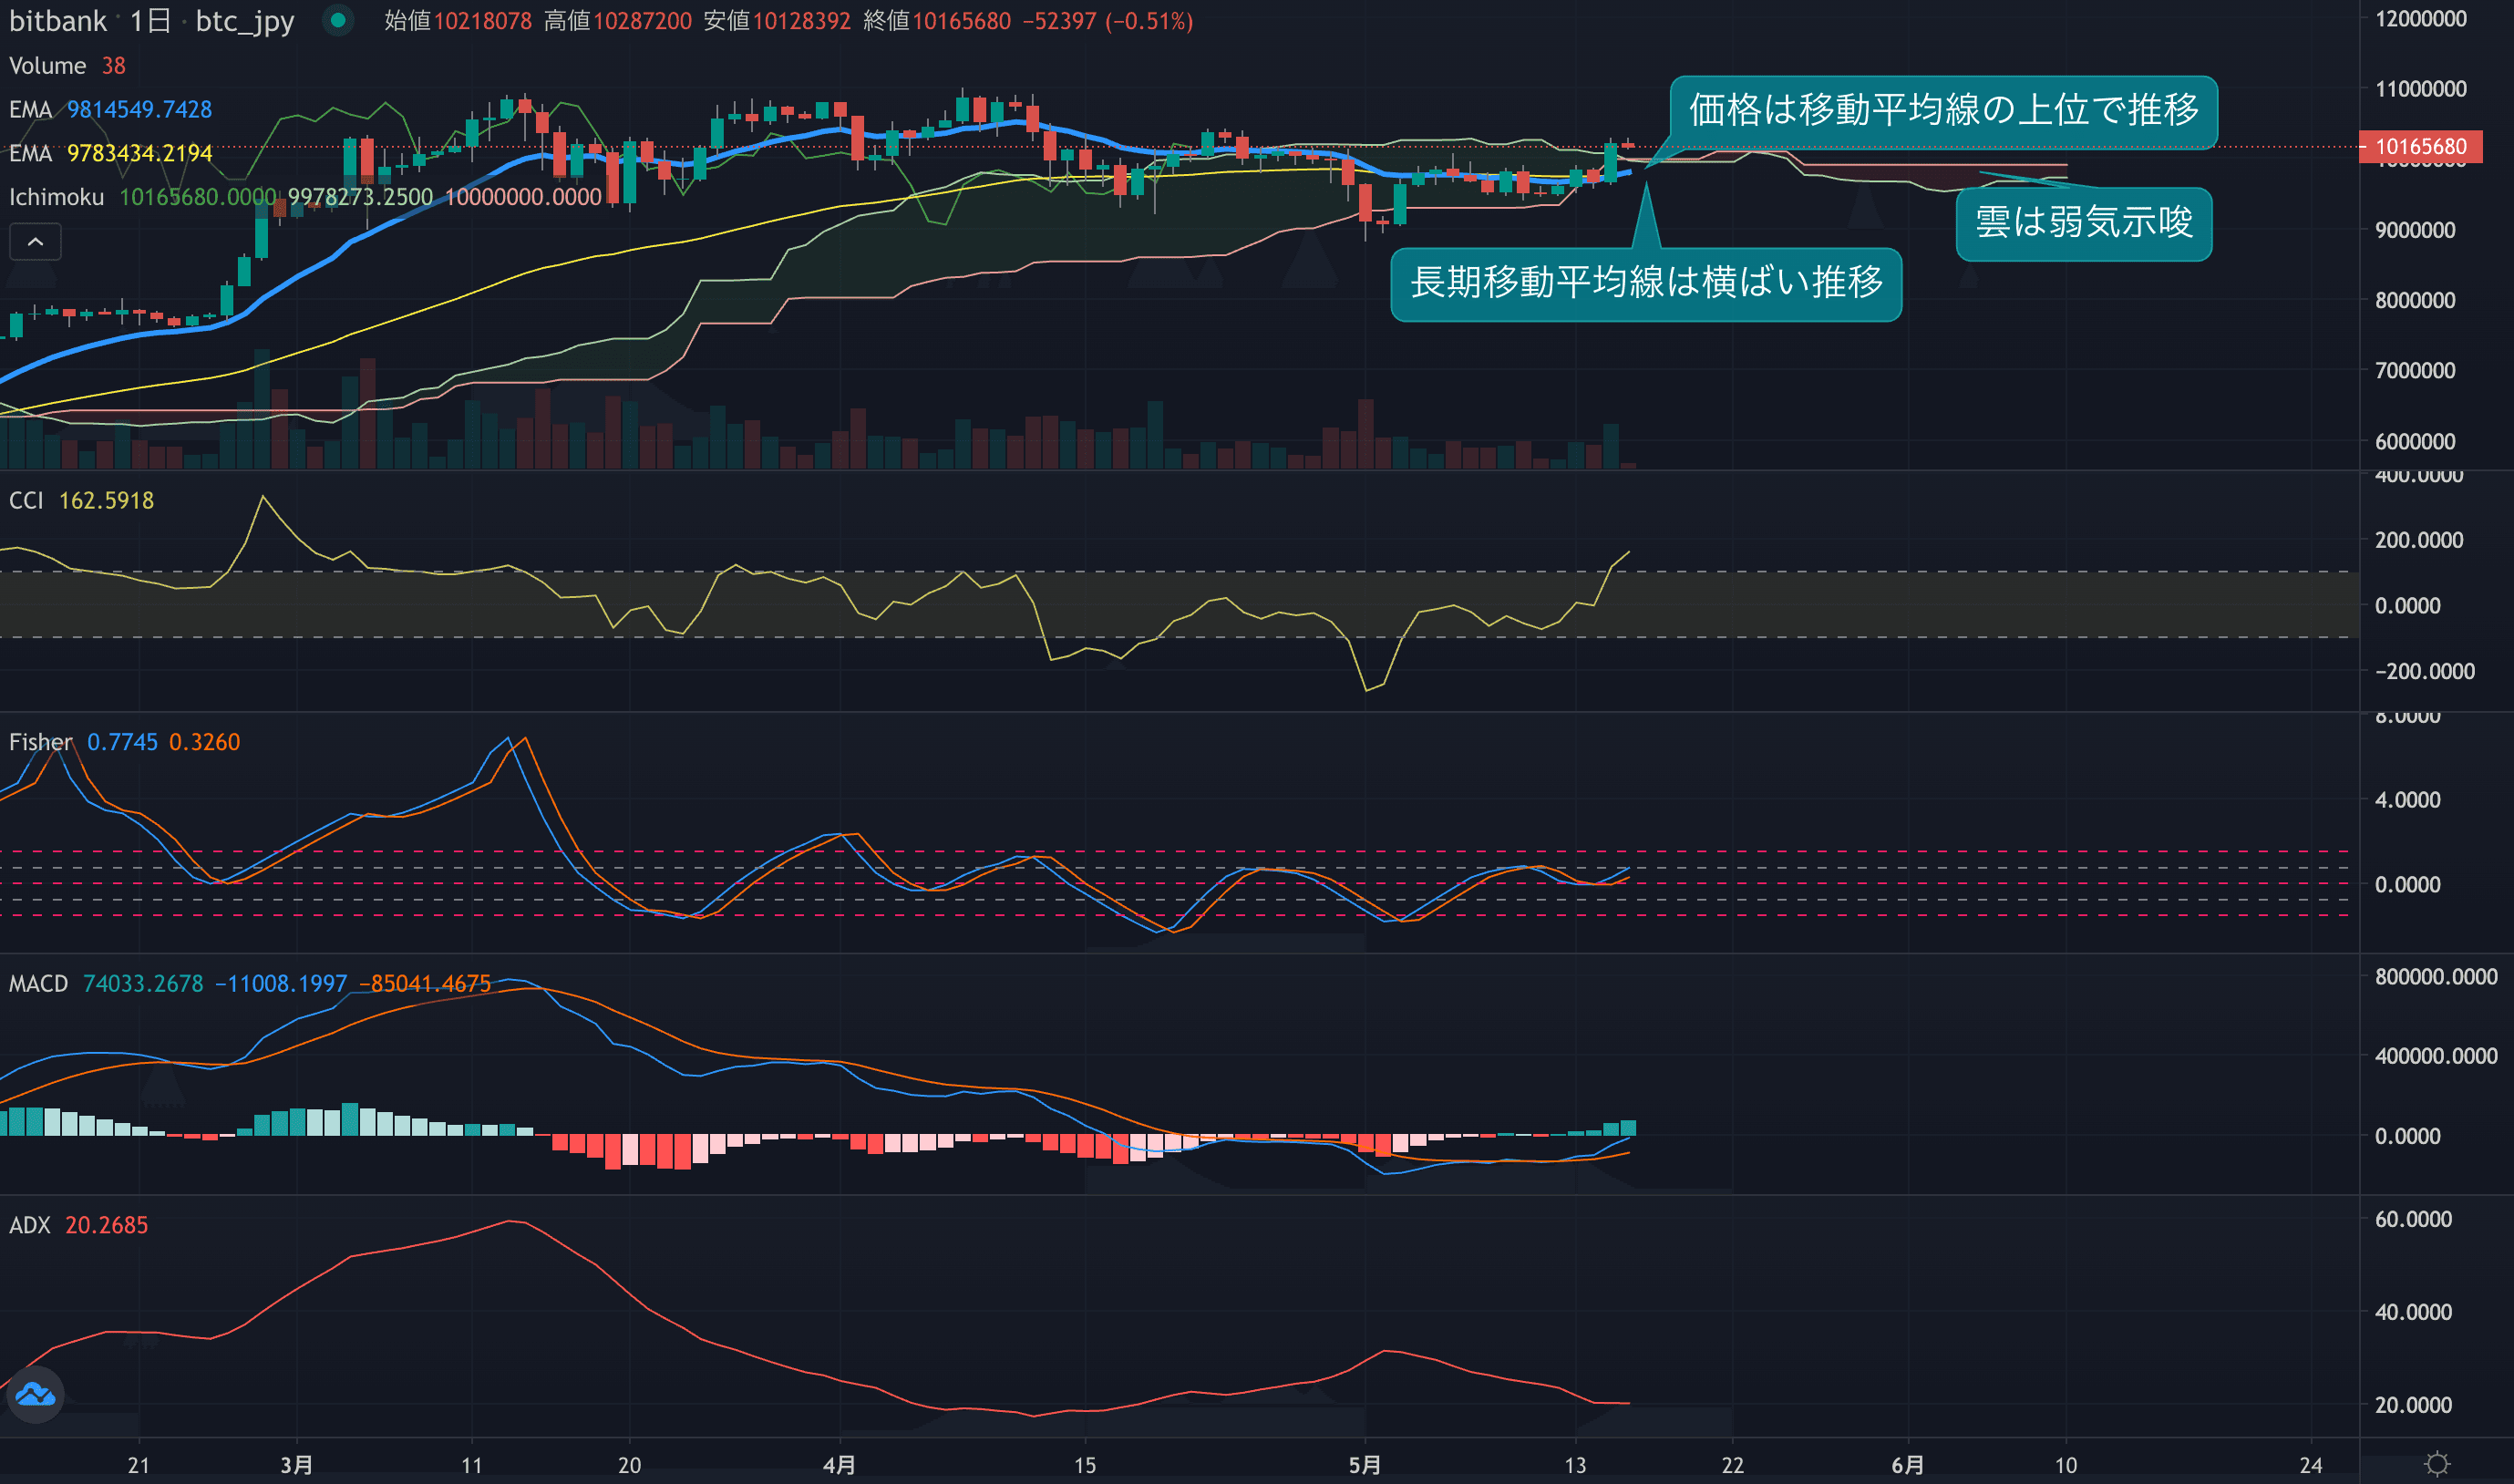Screen dimensions: 2514x1484
Task: Click the red current price label 10165680
Action: (x=2420, y=147)
